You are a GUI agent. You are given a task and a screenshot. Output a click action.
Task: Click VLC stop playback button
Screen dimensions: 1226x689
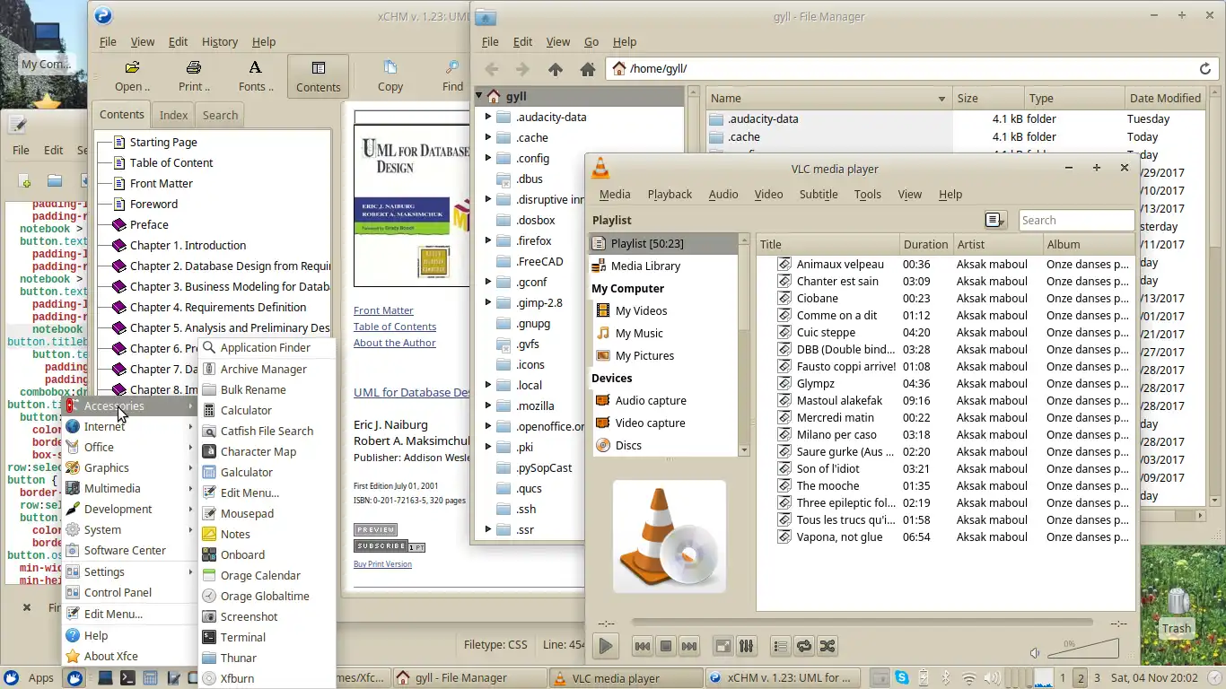pos(666,646)
